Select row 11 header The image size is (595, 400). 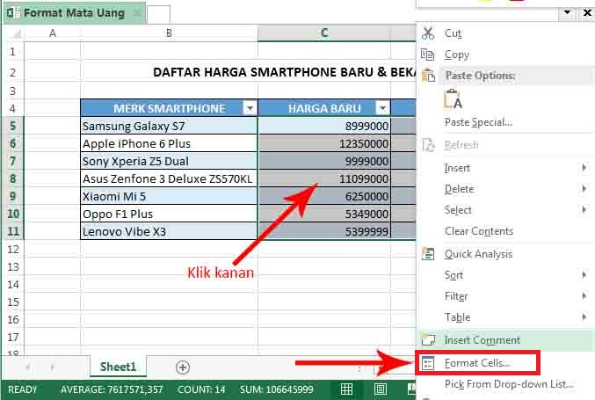13,231
